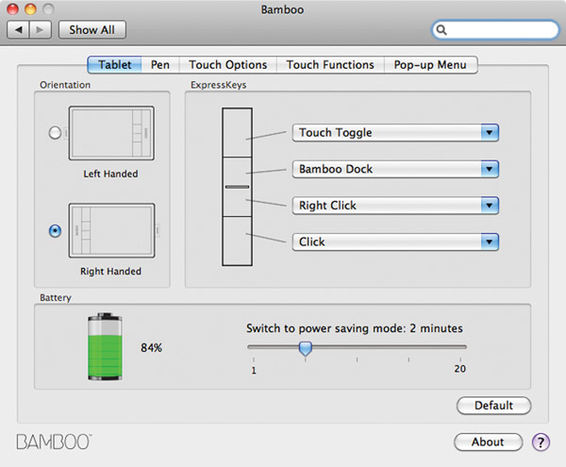Click the Left Handed tablet illustration
The image size is (566, 467).
coord(111,133)
